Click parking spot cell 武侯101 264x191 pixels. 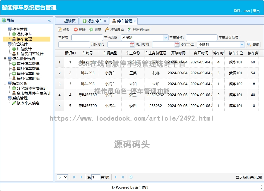236,73
